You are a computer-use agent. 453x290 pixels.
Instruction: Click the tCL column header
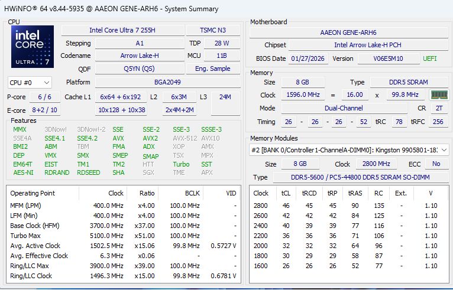[286, 193]
